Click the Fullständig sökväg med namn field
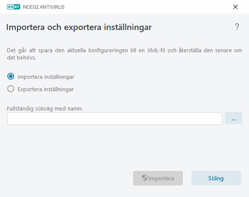Viewport: 249px width, 197px height. click(115, 119)
